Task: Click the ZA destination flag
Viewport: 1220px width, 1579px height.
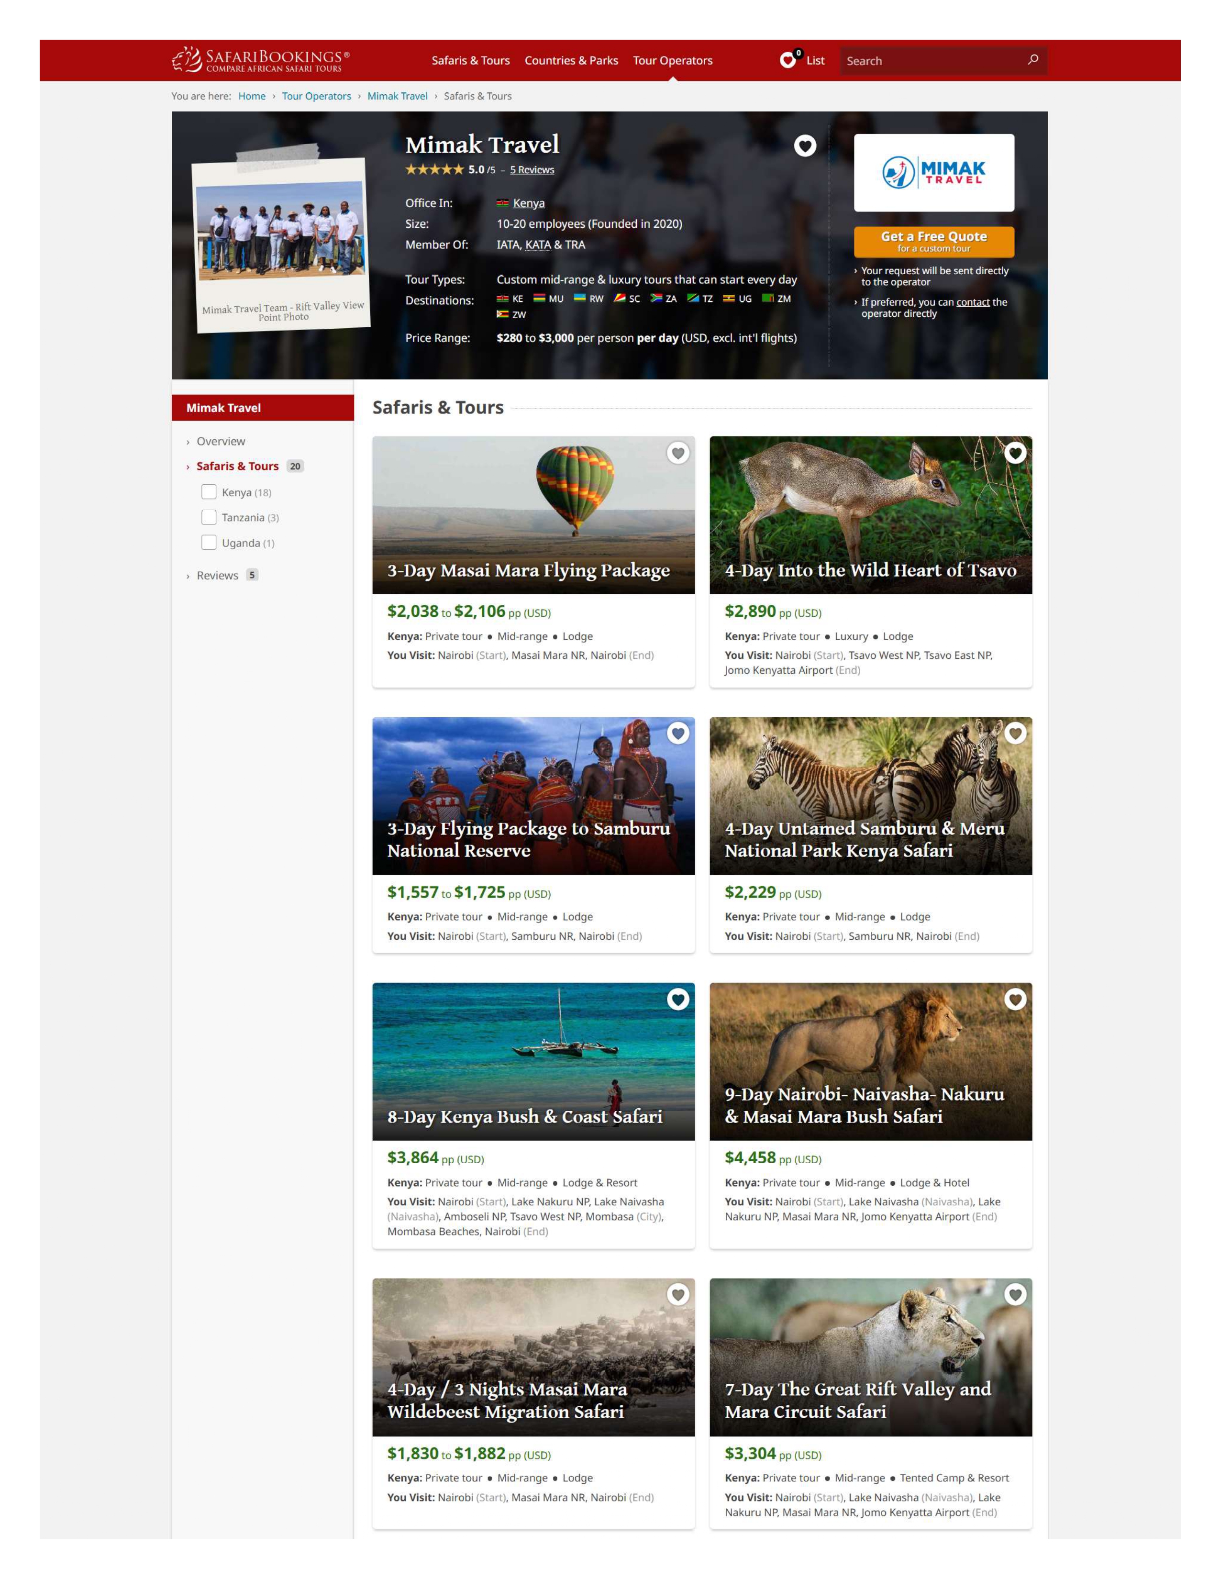Action: coord(656,298)
